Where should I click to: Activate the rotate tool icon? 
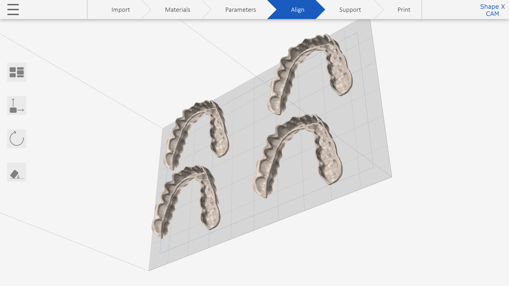coord(17,139)
